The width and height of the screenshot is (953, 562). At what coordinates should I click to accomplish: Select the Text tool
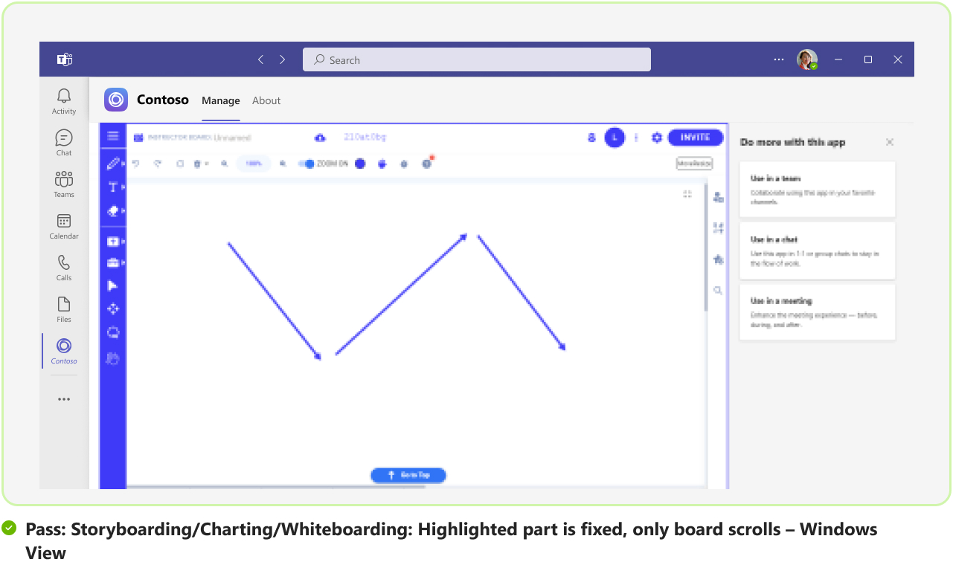pos(112,187)
